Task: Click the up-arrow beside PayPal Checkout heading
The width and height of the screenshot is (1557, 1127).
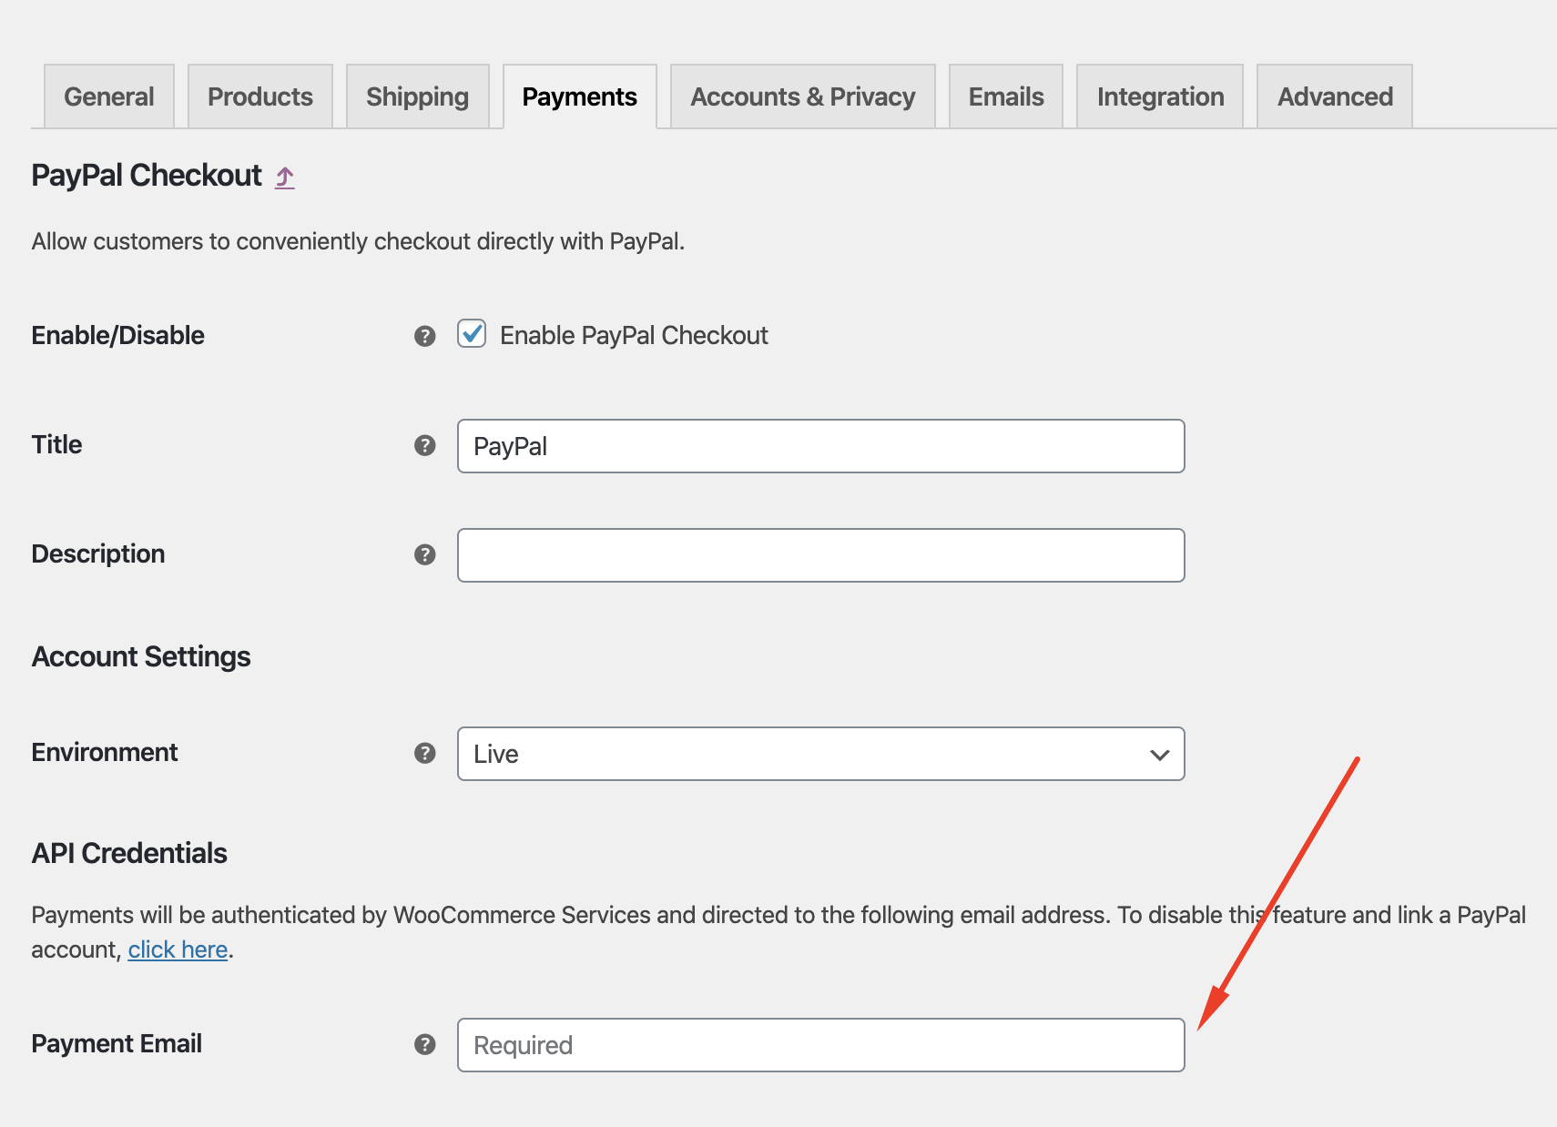Action: pos(283,176)
